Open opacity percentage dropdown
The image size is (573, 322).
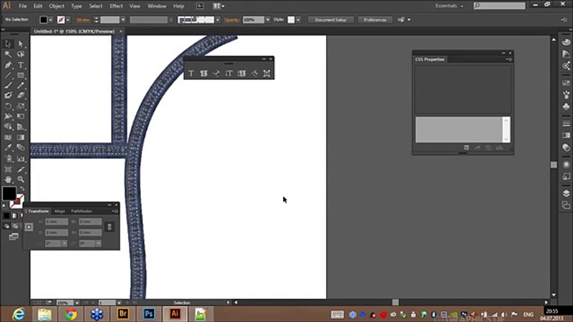[267, 20]
